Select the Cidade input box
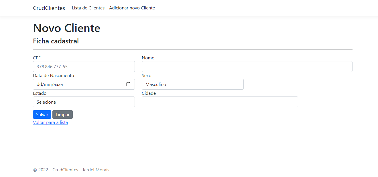This screenshot has width=378, height=177. click(220, 102)
